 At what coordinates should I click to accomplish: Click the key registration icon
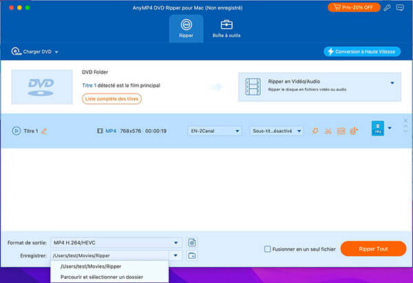(x=387, y=8)
